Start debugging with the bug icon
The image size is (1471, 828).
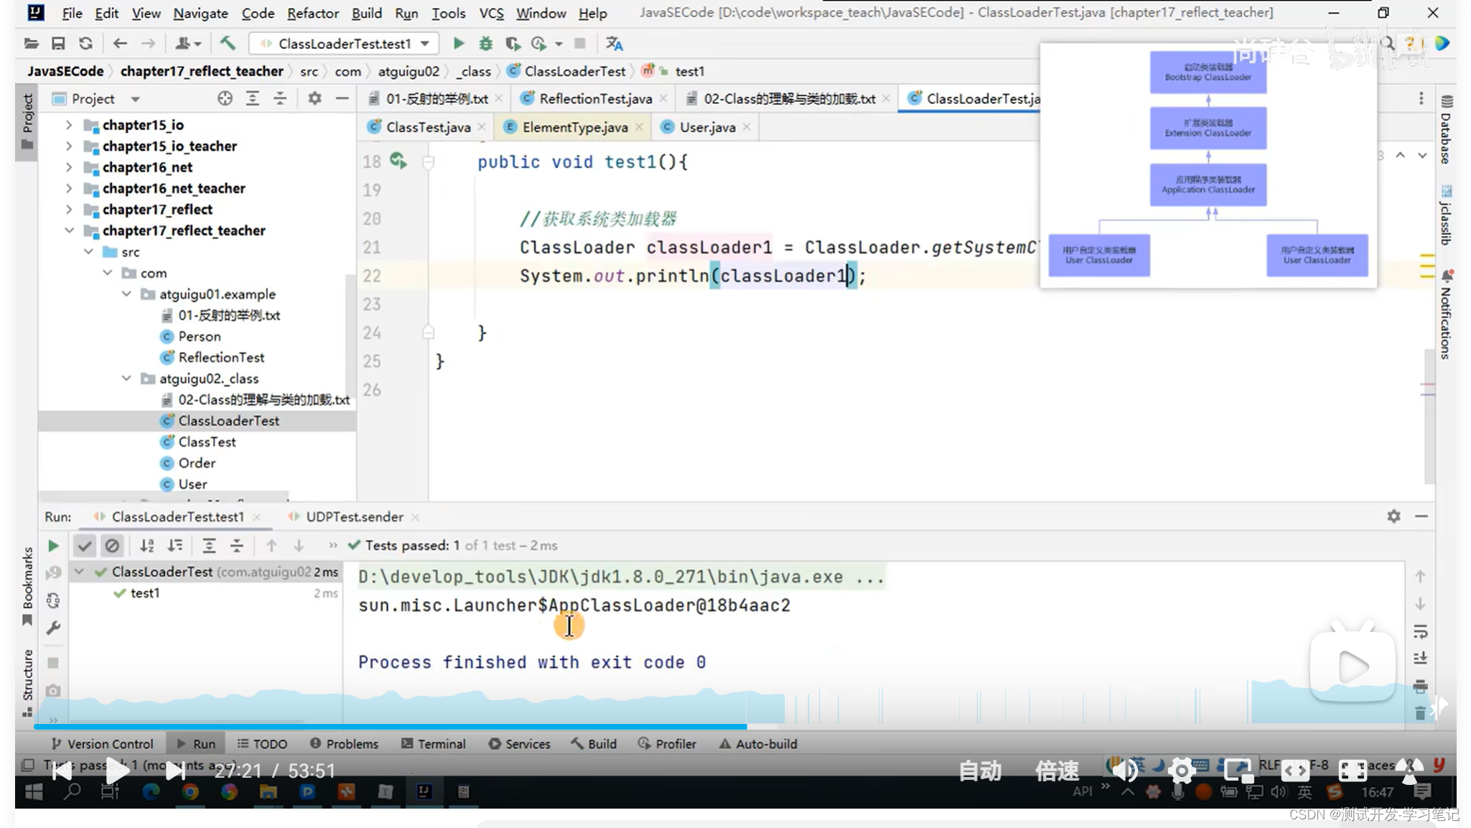click(x=486, y=44)
